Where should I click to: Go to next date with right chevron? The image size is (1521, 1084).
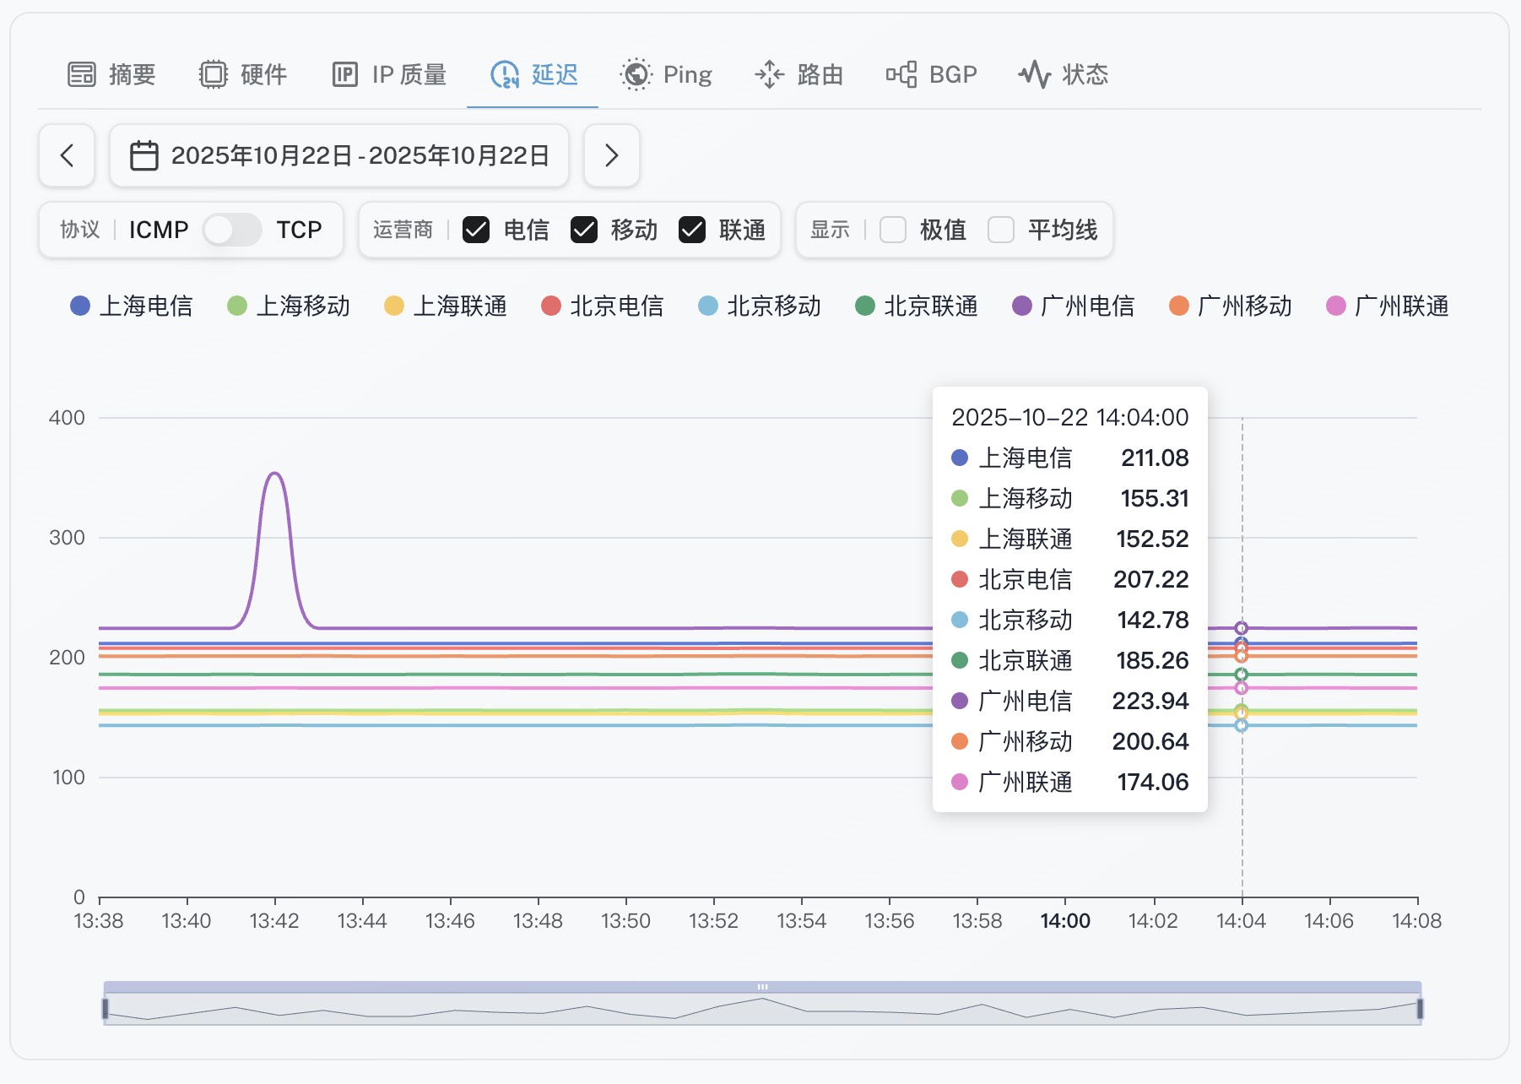click(612, 156)
